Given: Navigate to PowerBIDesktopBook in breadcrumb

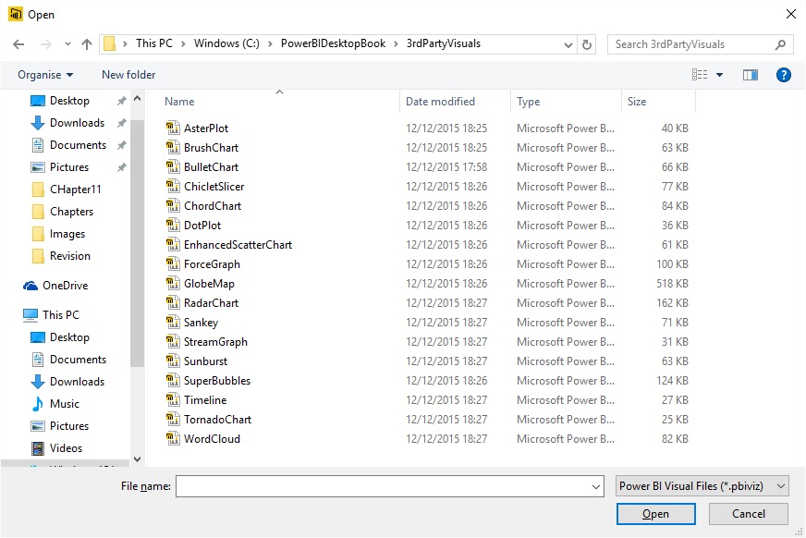Looking at the screenshot, I should pos(333,43).
